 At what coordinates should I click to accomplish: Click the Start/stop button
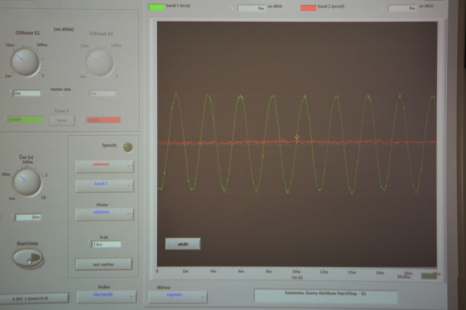tap(28, 258)
